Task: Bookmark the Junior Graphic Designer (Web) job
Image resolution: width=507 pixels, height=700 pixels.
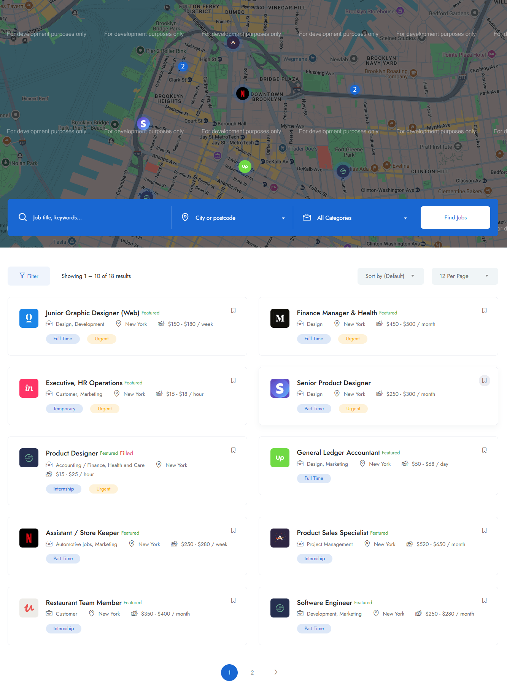Action: click(233, 311)
